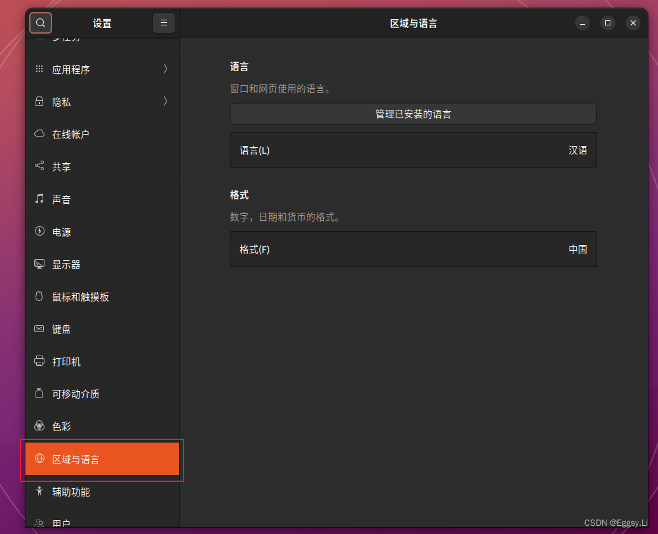Click the 区域与语言 globe icon

tap(39, 458)
